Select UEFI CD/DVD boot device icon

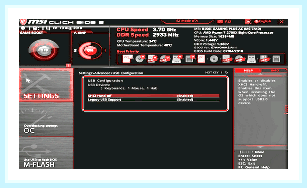pyautogui.click(x=140, y=59)
